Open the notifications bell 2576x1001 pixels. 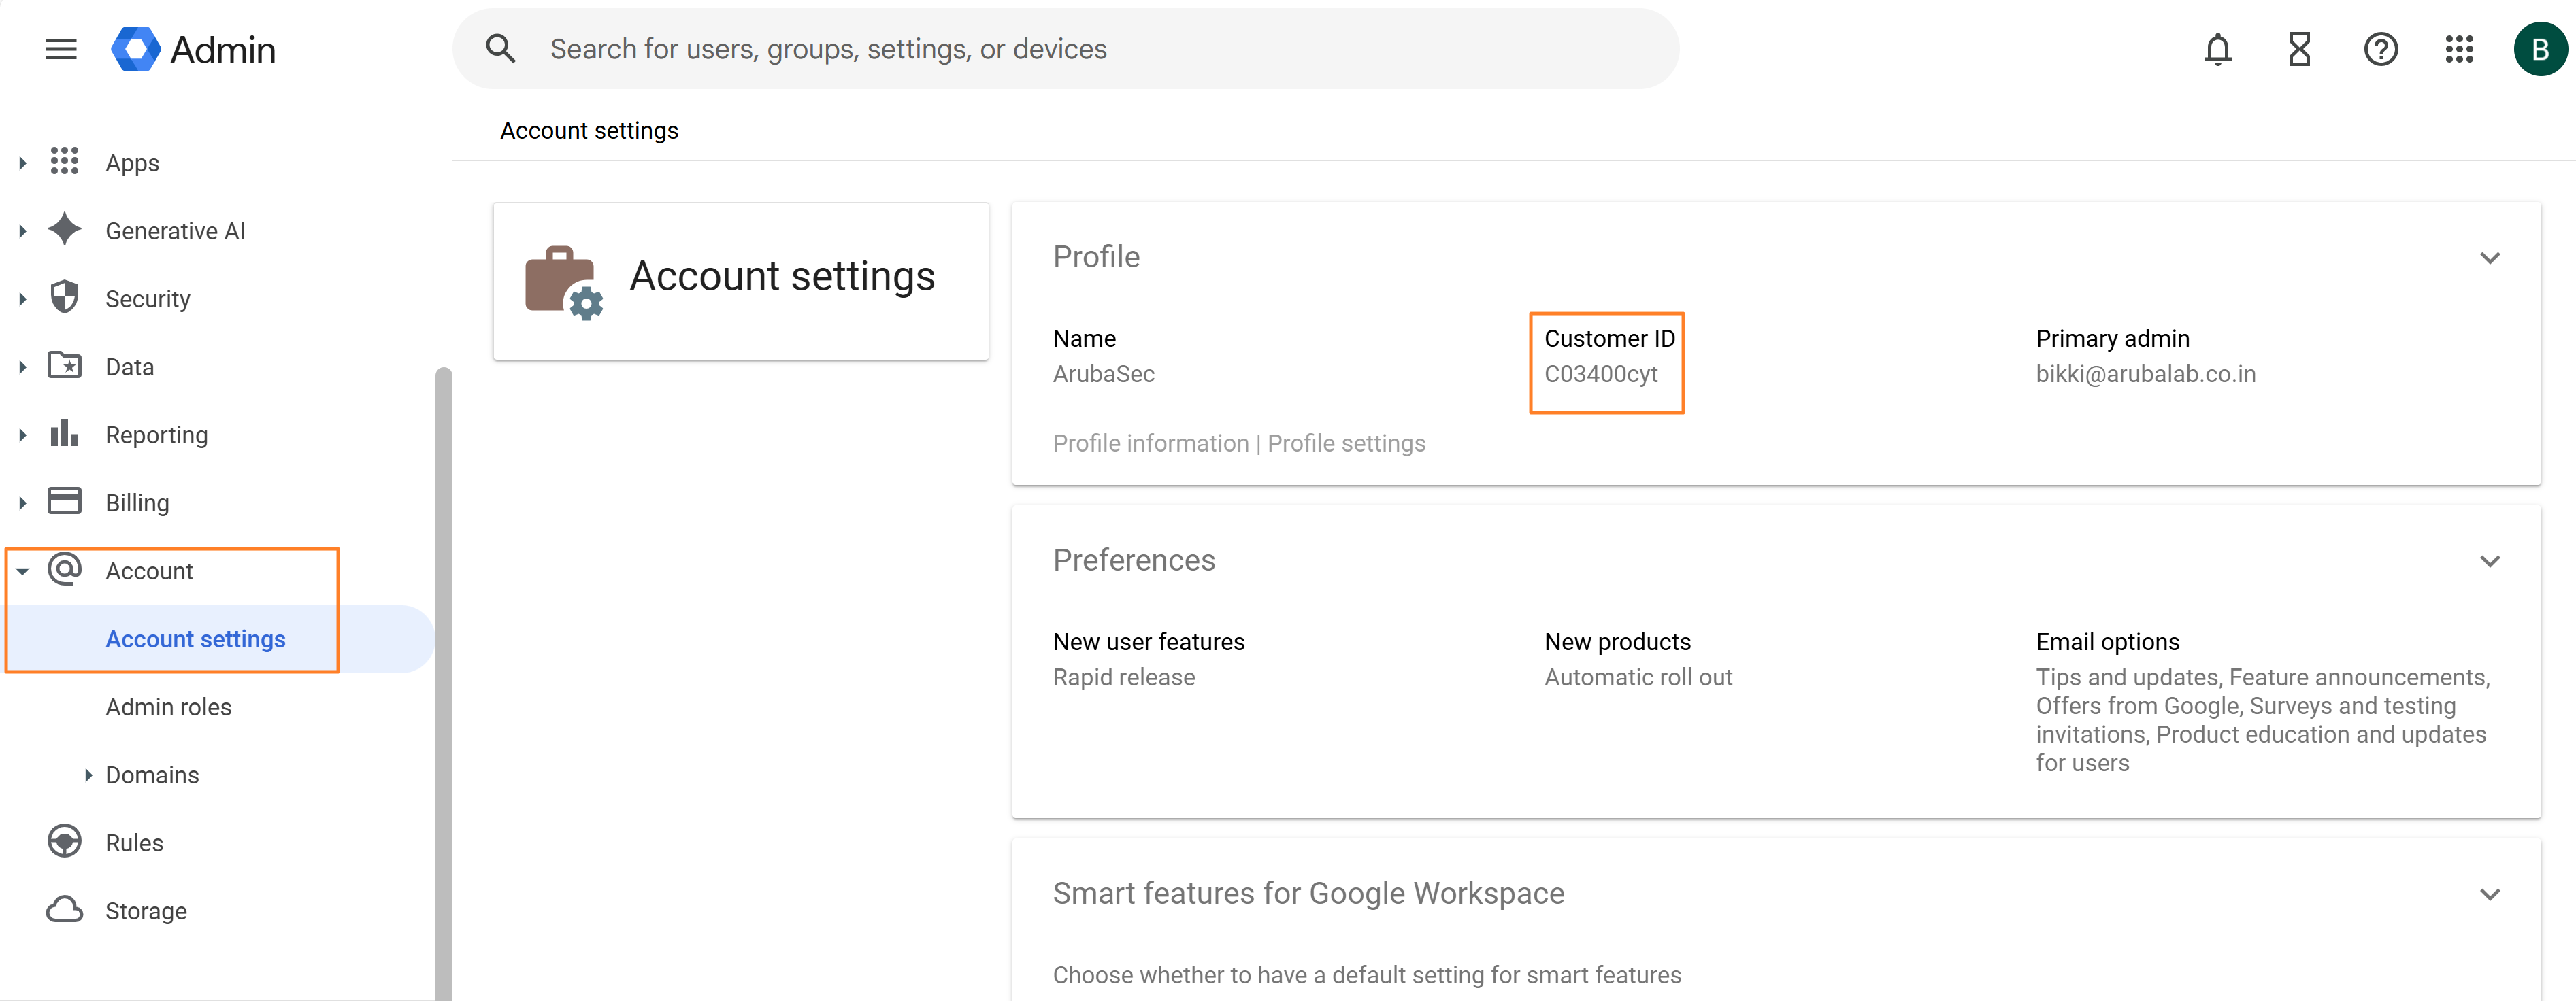click(2217, 49)
